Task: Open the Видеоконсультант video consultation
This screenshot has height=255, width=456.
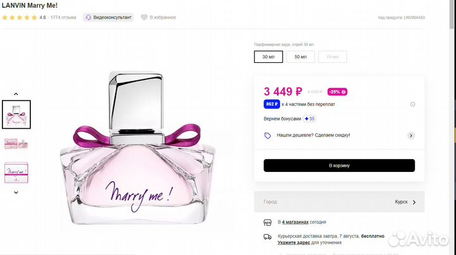Action: pyautogui.click(x=108, y=17)
